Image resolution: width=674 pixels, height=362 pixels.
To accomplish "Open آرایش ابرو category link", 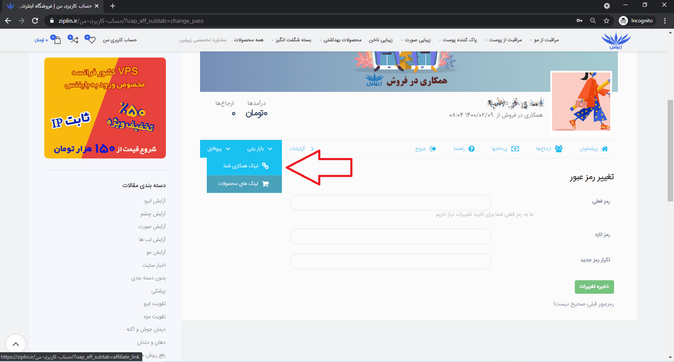I will click(155, 201).
